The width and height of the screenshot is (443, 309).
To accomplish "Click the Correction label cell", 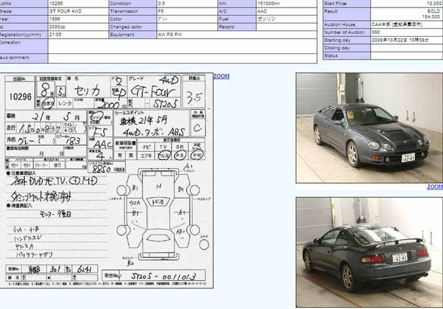I will pyautogui.click(x=24, y=46).
